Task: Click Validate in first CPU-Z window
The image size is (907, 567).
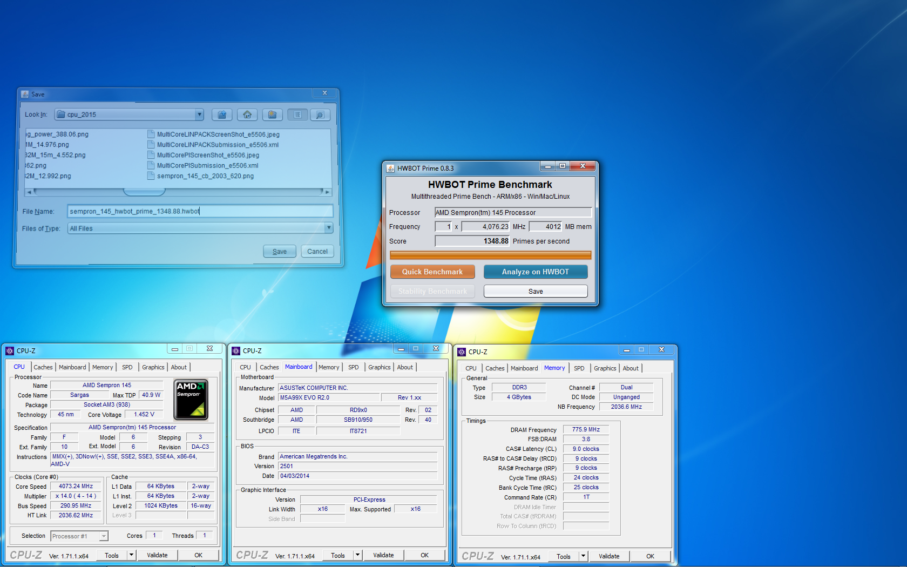Action: click(x=157, y=555)
